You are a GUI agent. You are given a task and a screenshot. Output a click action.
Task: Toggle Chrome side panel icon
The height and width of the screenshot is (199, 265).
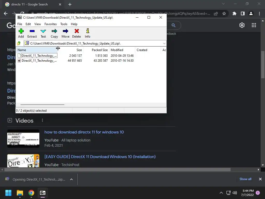click(x=243, y=13)
